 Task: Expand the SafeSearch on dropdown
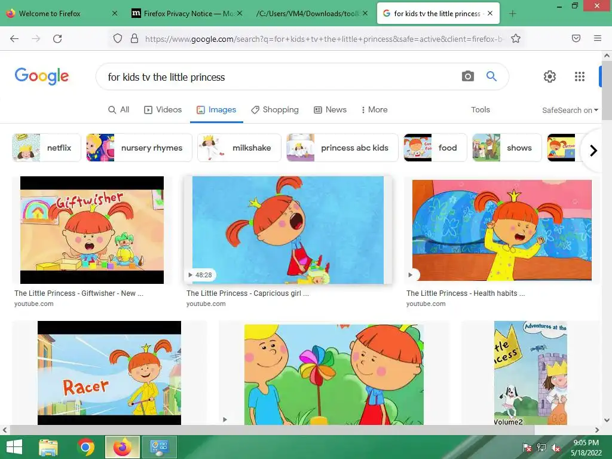point(570,110)
